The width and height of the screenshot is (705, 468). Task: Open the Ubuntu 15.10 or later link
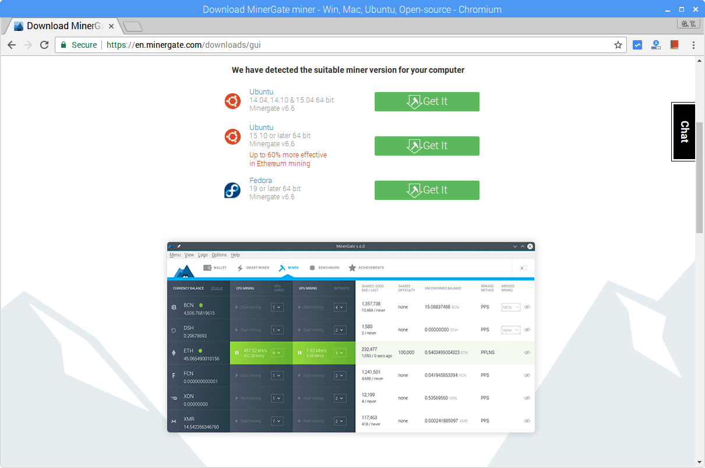click(x=261, y=127)
